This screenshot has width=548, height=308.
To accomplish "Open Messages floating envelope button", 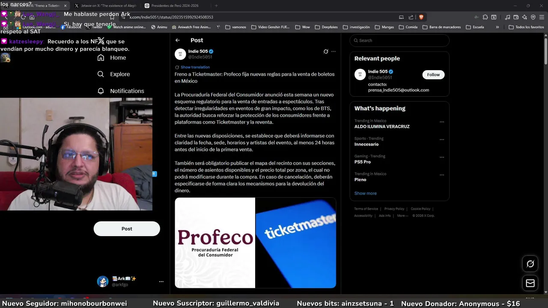I will coord(530,283).
